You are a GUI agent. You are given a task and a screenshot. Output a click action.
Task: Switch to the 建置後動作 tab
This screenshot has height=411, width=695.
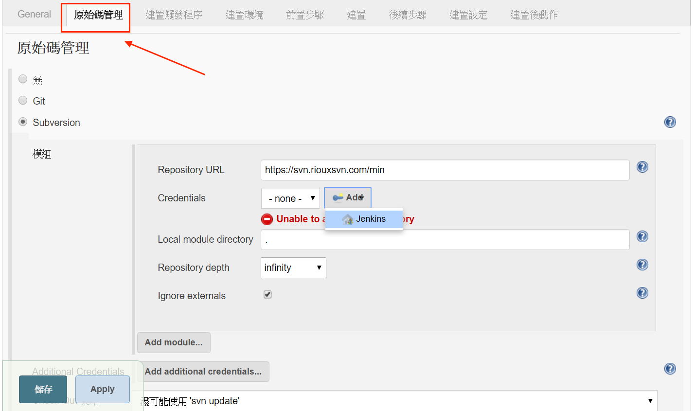point(534,15)
